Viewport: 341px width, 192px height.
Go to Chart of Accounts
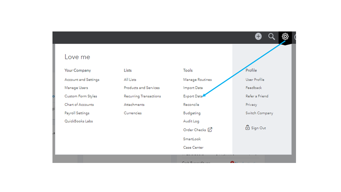coord(79,105)
